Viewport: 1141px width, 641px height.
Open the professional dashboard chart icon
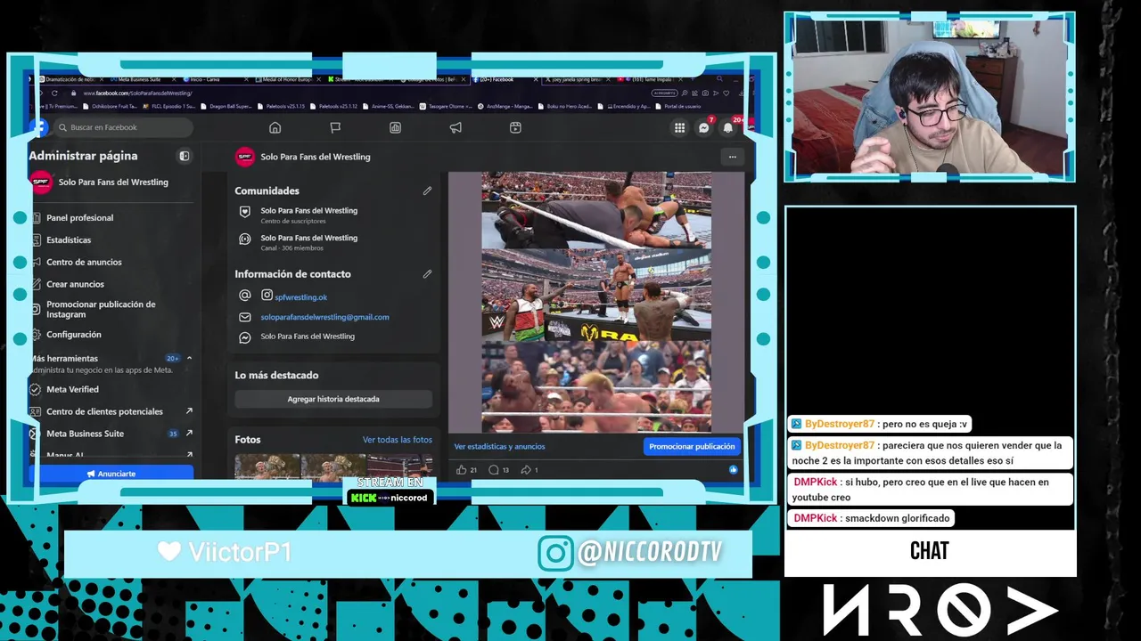395,127
